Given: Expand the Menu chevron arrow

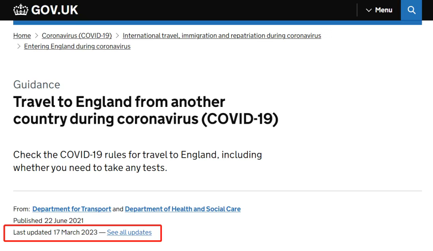Looking at the screenshot, I should [369, 10].
